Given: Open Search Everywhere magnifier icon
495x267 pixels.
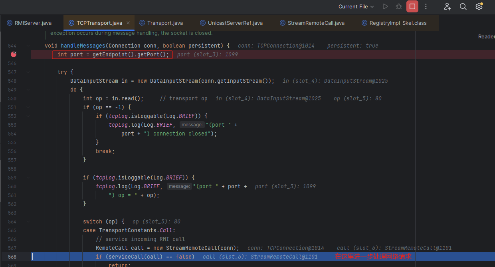Looking at the screenshot, I should pyautogui.click(x=463, y=6).
